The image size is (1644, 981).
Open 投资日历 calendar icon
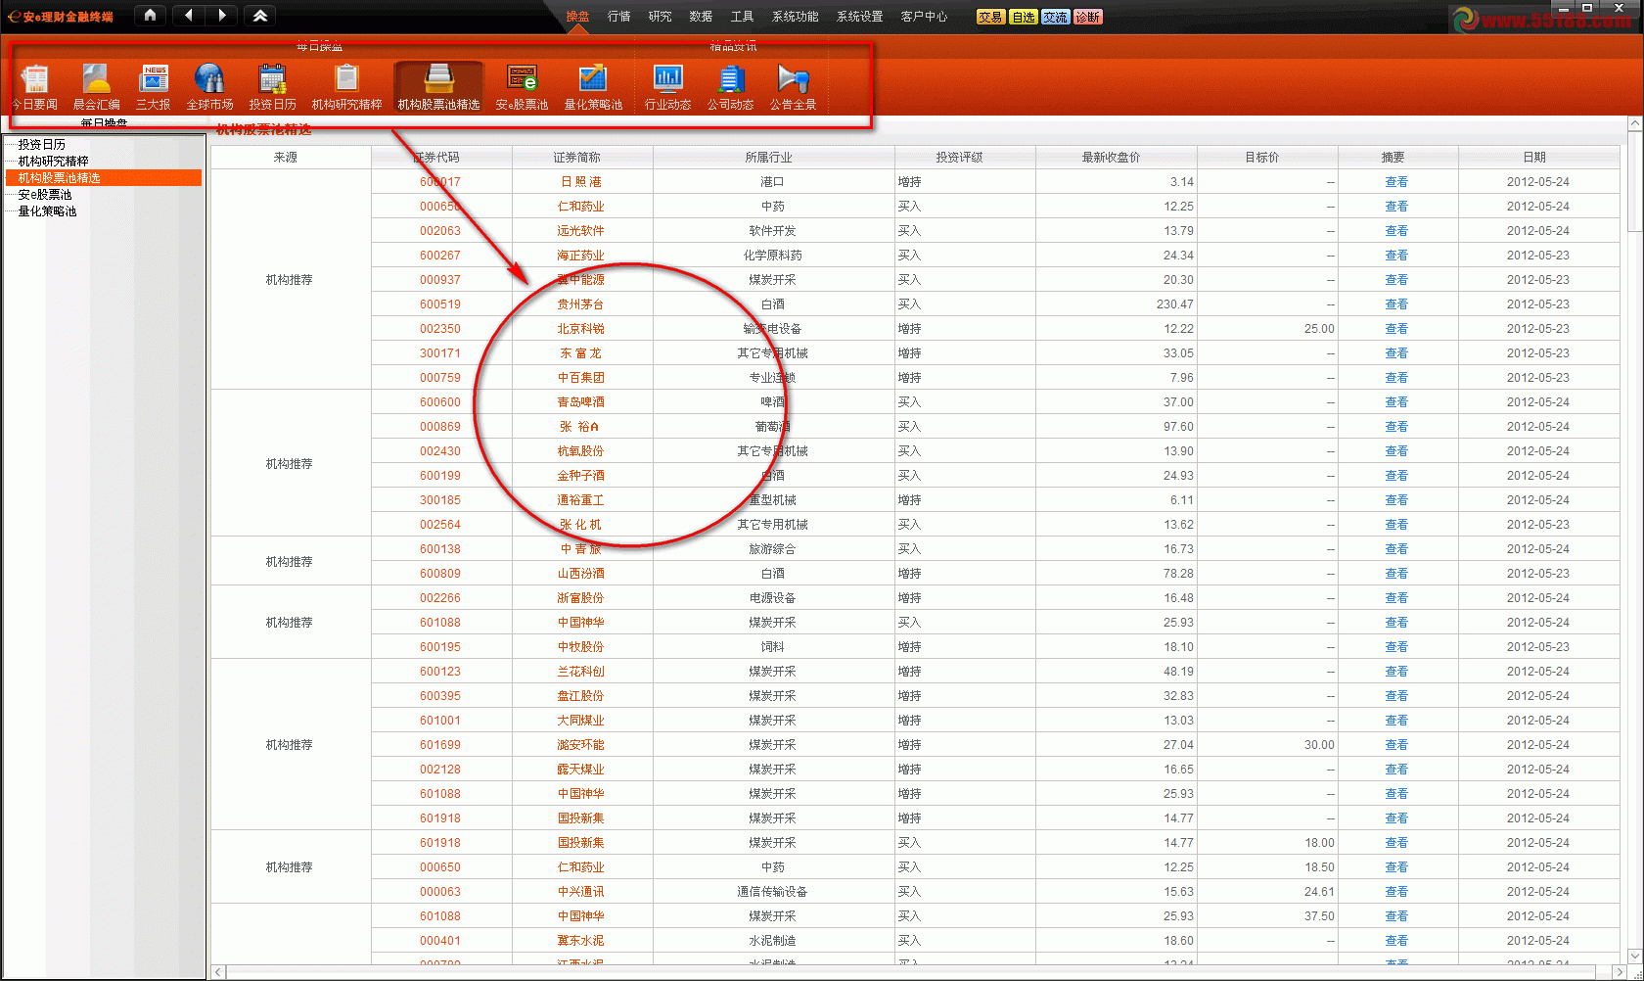272,87
